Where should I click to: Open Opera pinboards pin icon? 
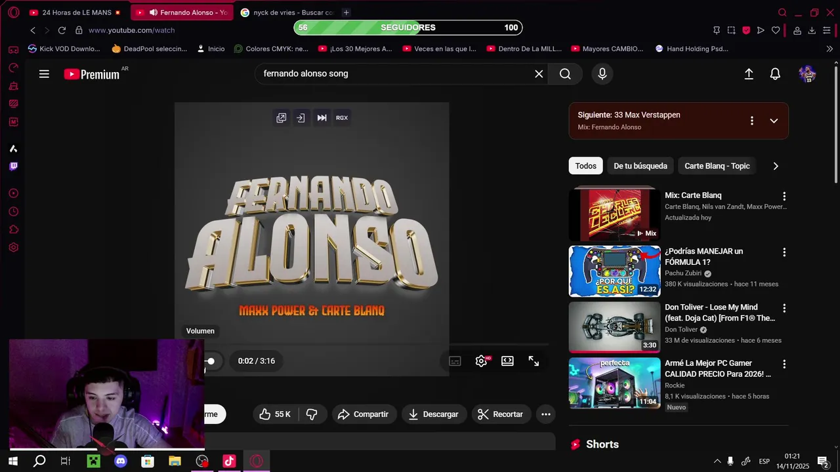click(717, 30)
